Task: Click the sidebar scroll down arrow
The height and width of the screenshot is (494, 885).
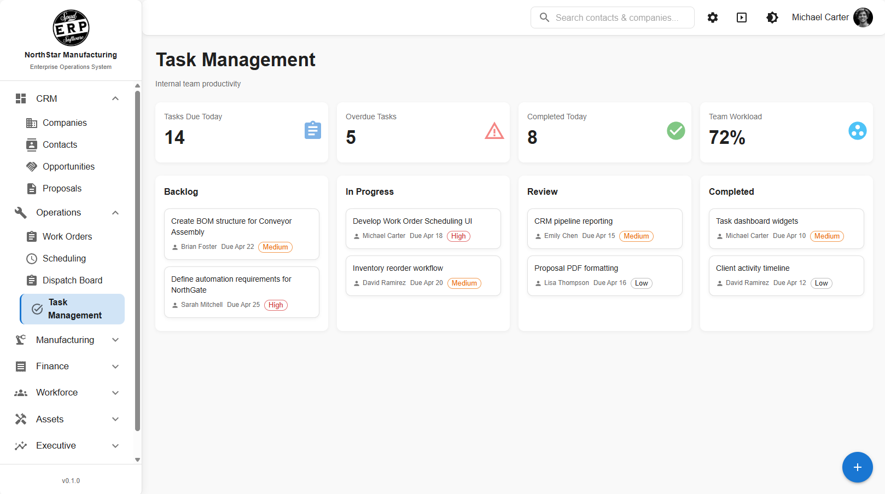Action: [x=137, y=460]
